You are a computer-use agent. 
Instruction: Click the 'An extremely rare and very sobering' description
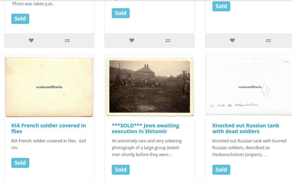[147, 148]
